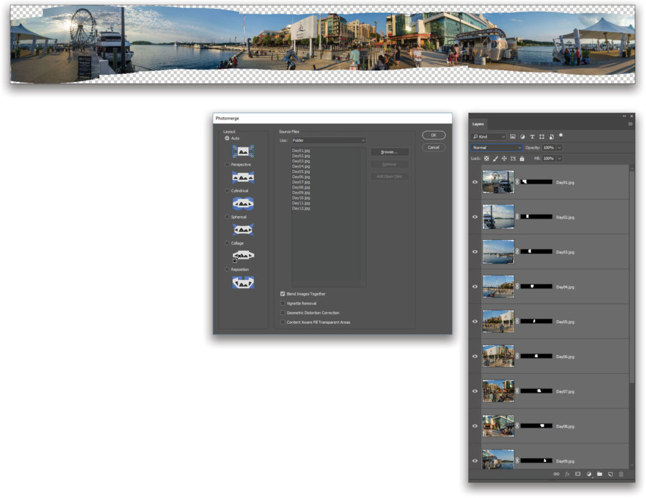Viewport: 646px width, 498px height.
Task: Enable Lock transparent pixels in Layers panel
Action: pos(487,159)
